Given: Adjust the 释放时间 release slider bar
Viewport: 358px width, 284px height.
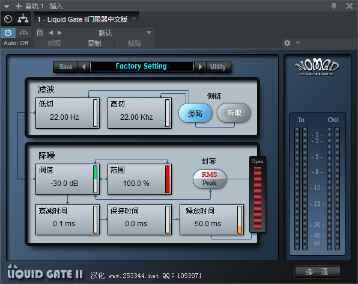Looking at the screenshot, I should (239, 220).
